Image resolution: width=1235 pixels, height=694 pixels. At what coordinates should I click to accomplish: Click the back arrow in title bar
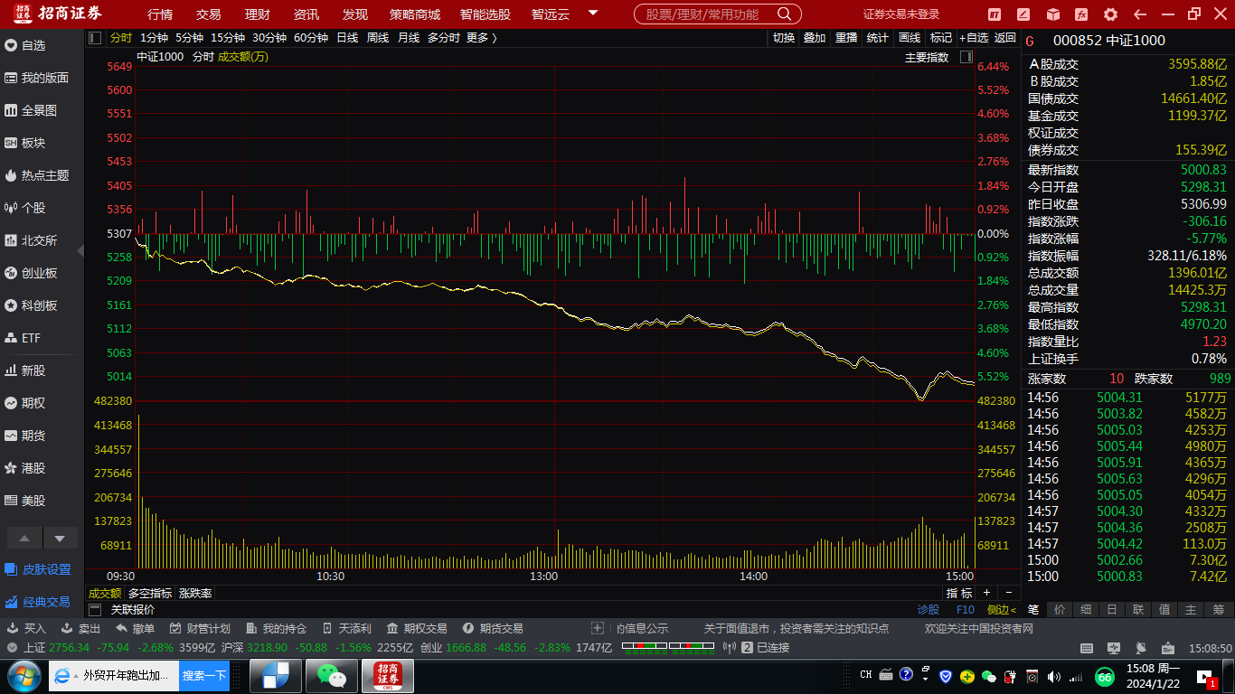point(1140,14)
